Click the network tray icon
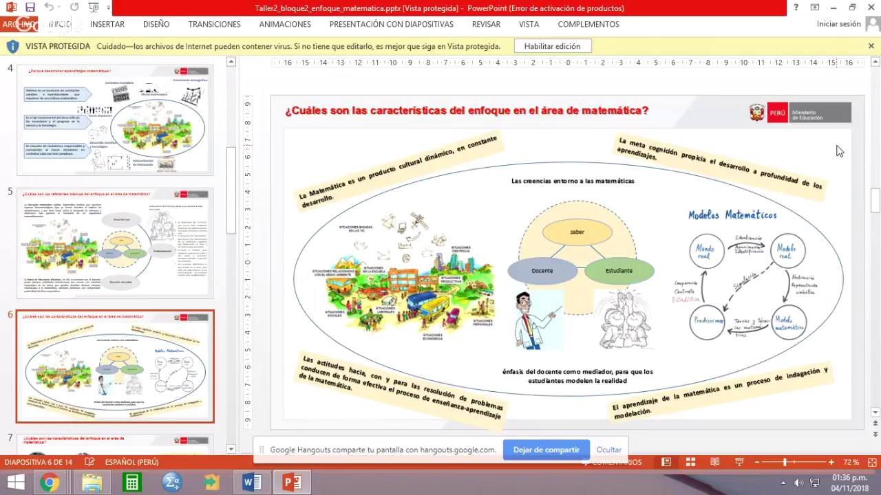This screenshot has height=495, width=881. (815, 483)
